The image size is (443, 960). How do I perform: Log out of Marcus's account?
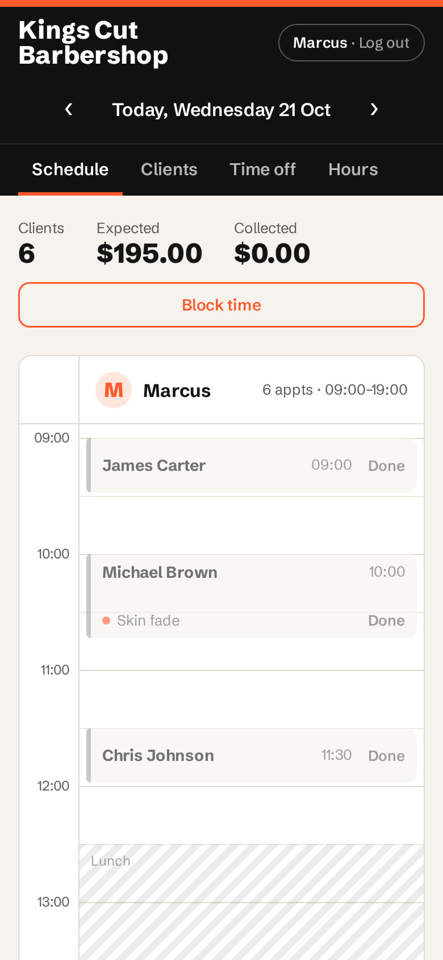pos(352,43)
